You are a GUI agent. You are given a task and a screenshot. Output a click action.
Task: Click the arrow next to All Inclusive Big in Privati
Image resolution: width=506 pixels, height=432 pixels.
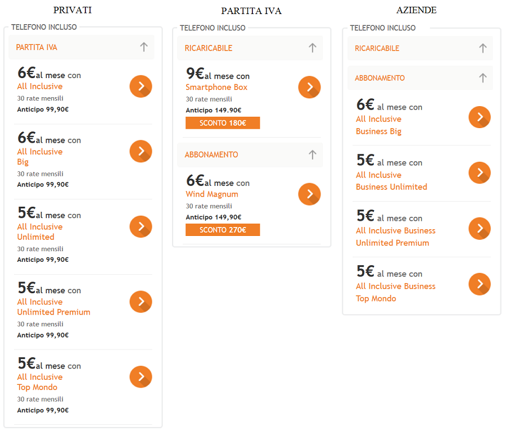coord(141,151)
